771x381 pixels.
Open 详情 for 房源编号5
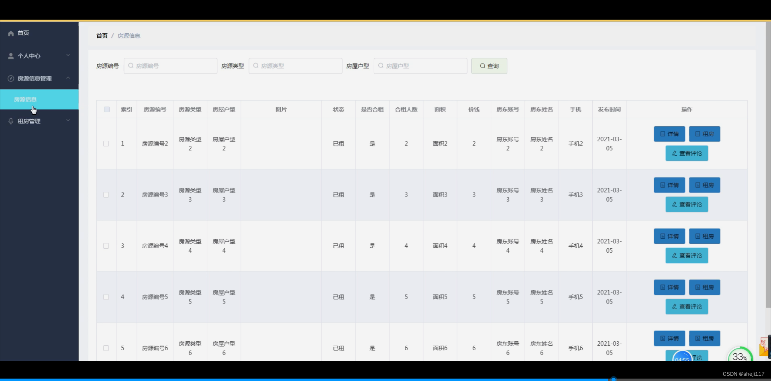click(669, 288)
